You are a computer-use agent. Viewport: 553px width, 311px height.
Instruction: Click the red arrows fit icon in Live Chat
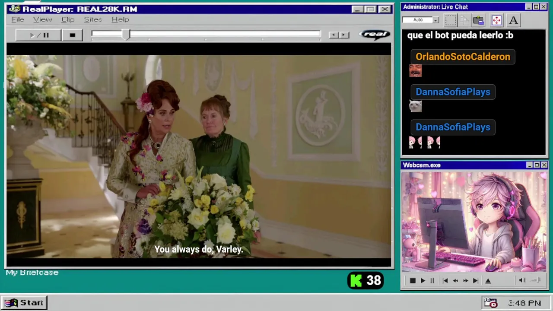pos(496,20)
